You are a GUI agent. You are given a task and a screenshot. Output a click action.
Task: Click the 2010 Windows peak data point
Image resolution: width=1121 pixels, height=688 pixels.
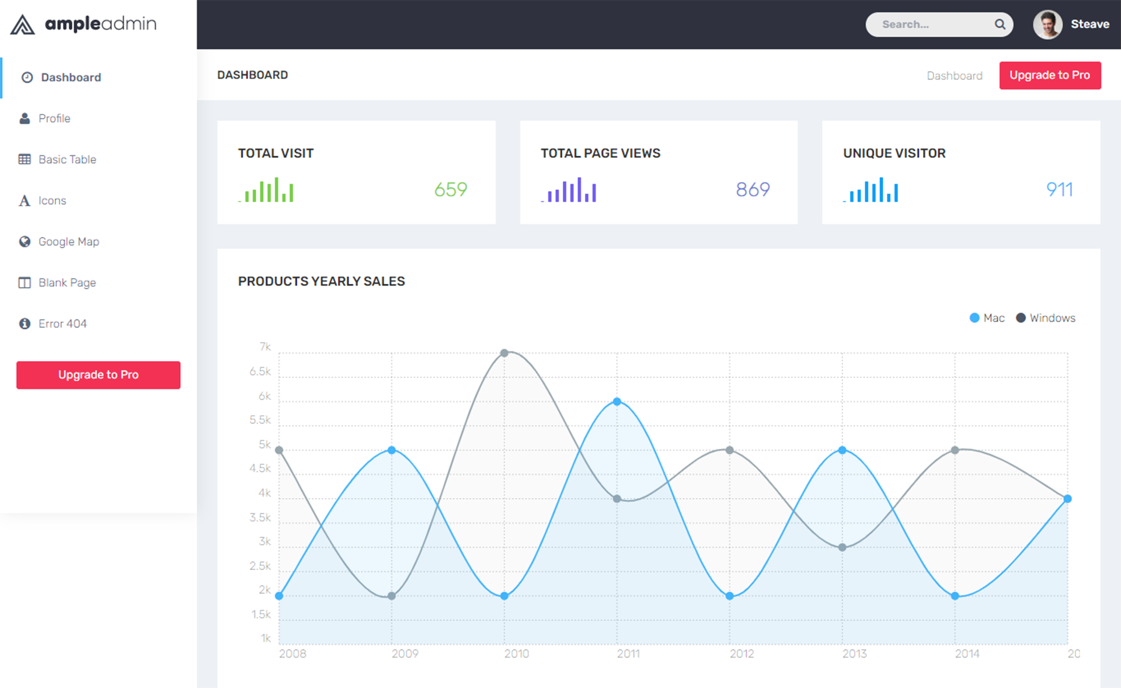coord(504,353)
